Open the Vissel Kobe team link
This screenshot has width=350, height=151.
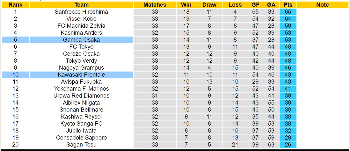tap(81, 19)
